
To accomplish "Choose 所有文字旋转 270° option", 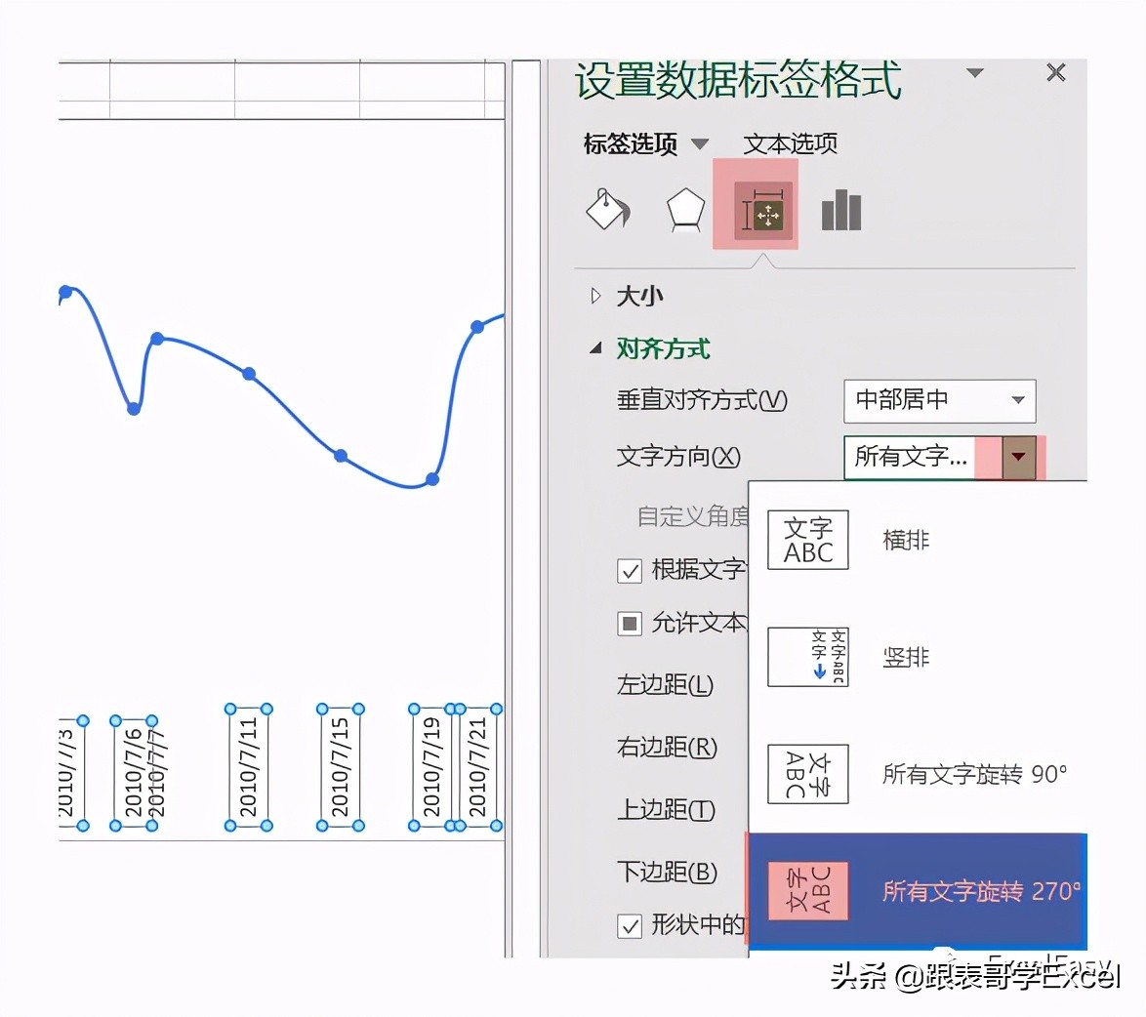I will pos(918,890).
